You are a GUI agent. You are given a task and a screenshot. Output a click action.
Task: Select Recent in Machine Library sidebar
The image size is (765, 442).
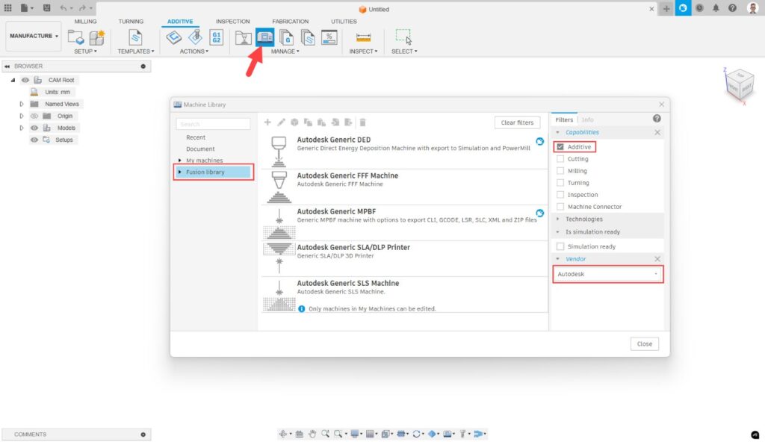point(196,137)
